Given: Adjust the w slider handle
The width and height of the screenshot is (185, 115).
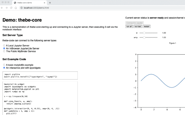Looking at the screenshot, I should pos(144,33).
